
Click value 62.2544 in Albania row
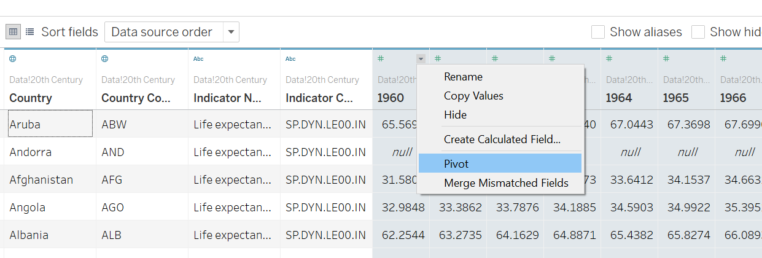point(403,235)
